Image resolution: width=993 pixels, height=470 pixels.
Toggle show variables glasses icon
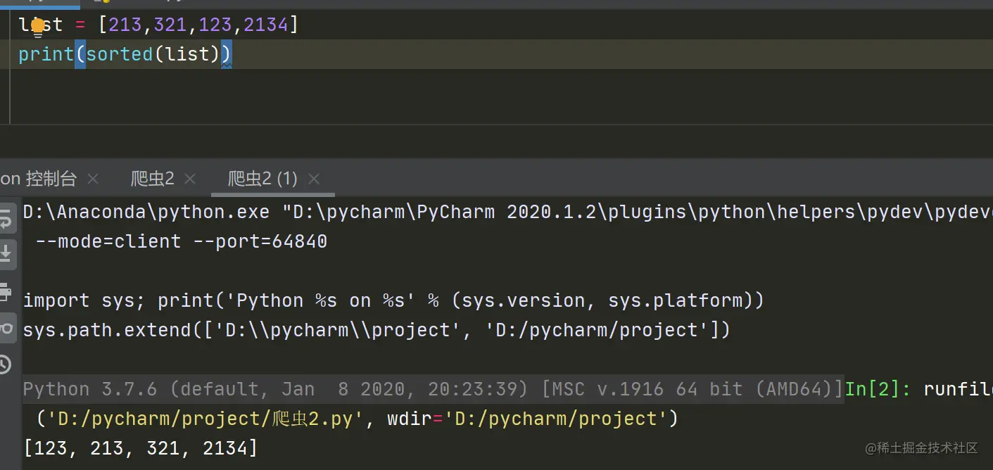tap(6, 328)
